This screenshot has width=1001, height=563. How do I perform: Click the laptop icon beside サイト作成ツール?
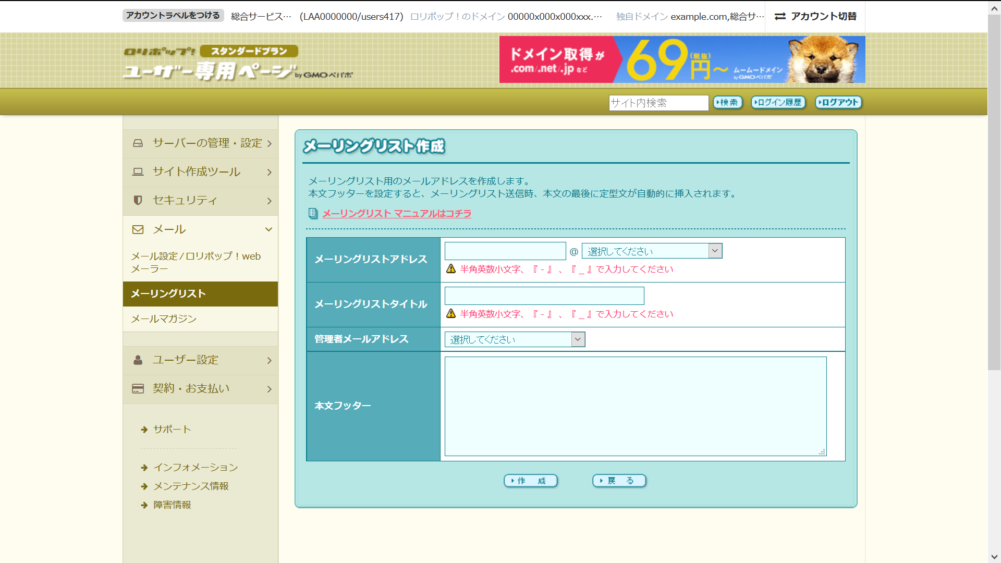pos(138,172)
